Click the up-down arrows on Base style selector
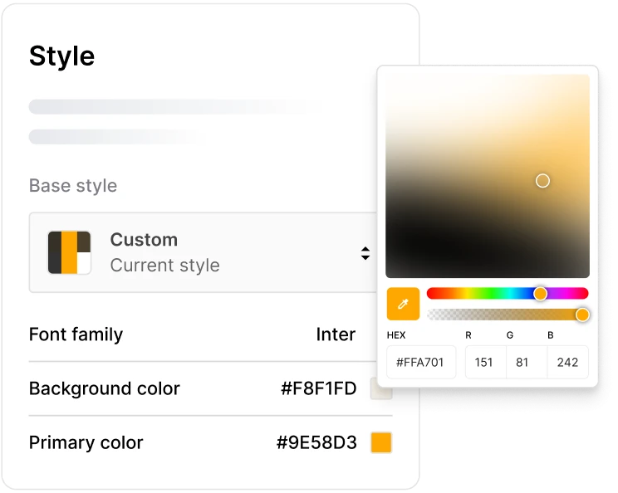 pos(365,253)
